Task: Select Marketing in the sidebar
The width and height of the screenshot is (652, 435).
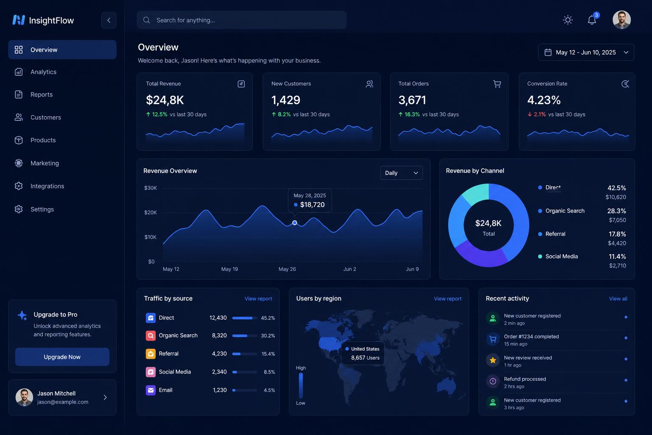Action: [x=62, y=163]
